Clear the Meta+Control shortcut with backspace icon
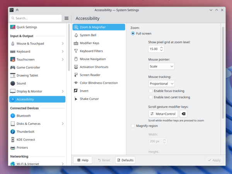Screen dimensions: 232x174 point(183,114)
